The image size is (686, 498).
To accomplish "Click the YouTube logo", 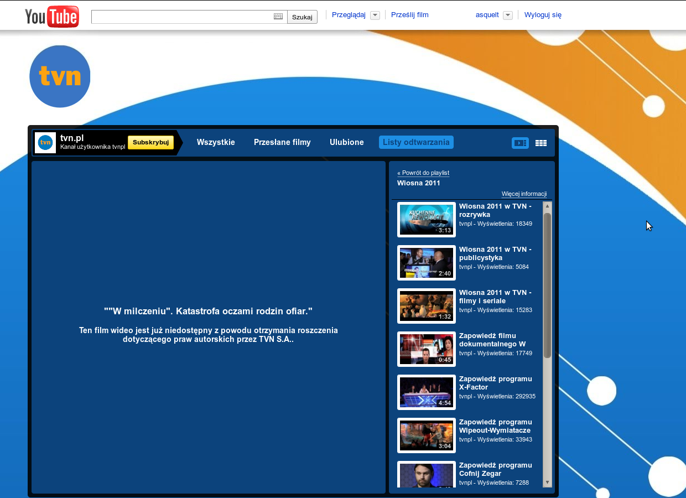I will pyautogui.click(x=51, y=16).
